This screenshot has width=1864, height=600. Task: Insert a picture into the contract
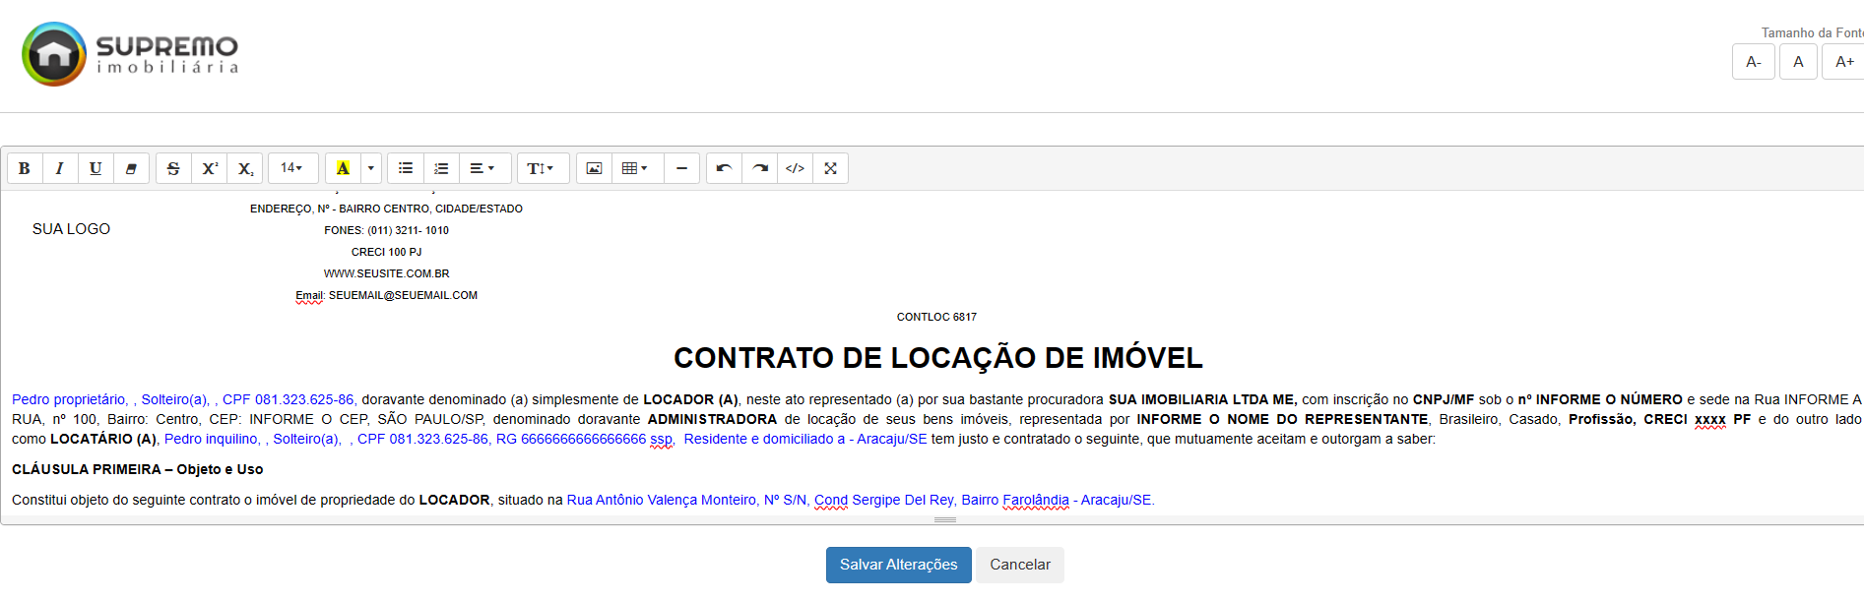[x=594, y=168]
